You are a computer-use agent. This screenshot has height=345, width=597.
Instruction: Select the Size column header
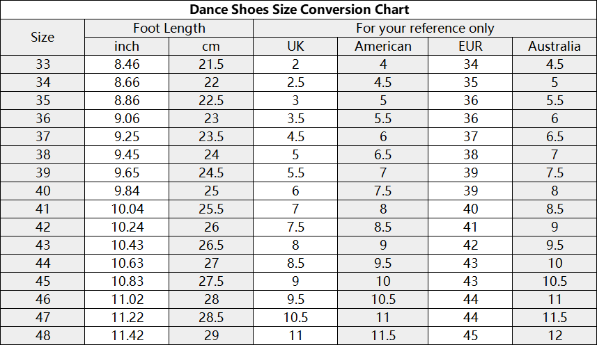pyautogui.click(x=42, y=37)
